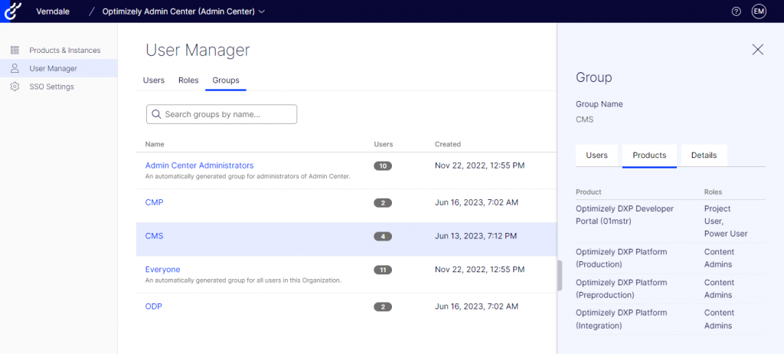Select User Manager in sidebar

point(58,68)
